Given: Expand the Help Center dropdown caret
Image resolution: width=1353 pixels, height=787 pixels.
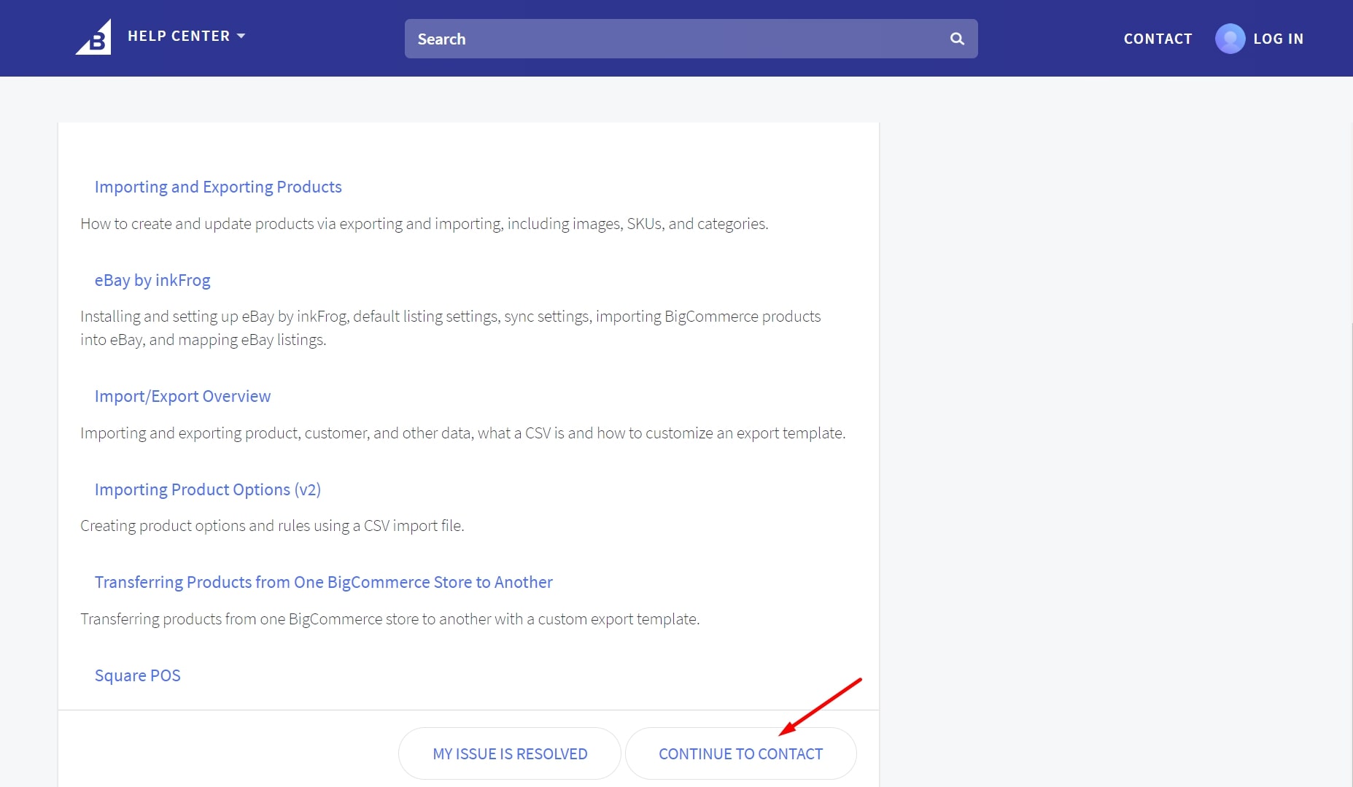Looking at the screenshot, I should click(x=241, y=36).
